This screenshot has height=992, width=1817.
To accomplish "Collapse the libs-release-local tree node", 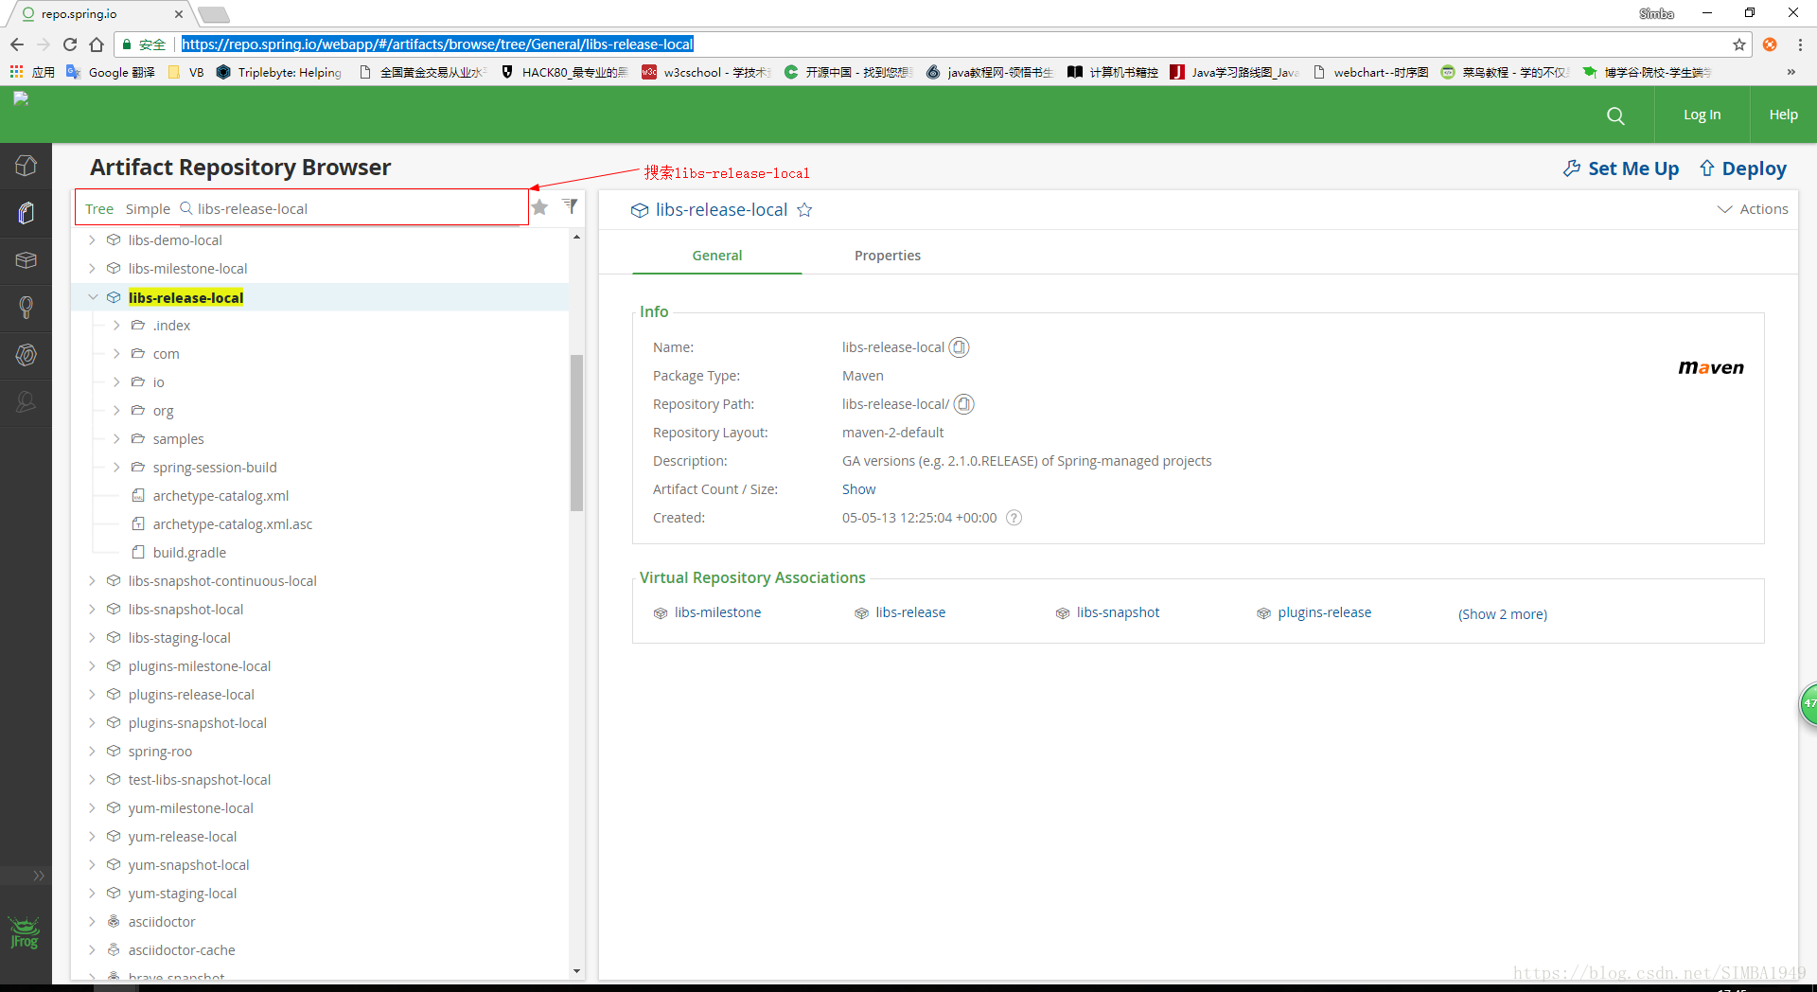I will (93, 297).
